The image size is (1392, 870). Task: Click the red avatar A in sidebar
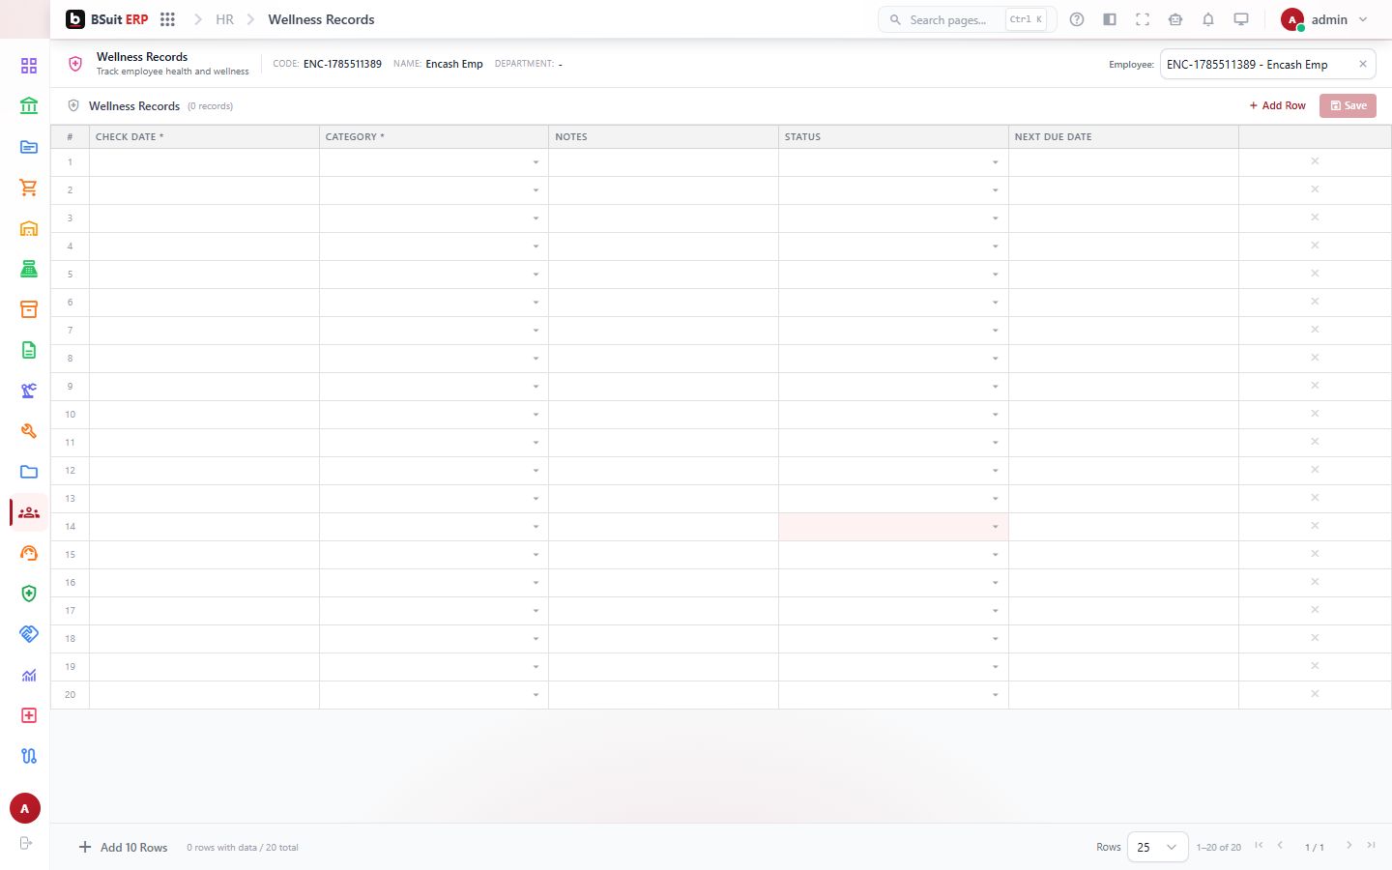pyautogui.click(x=25, y=808)
